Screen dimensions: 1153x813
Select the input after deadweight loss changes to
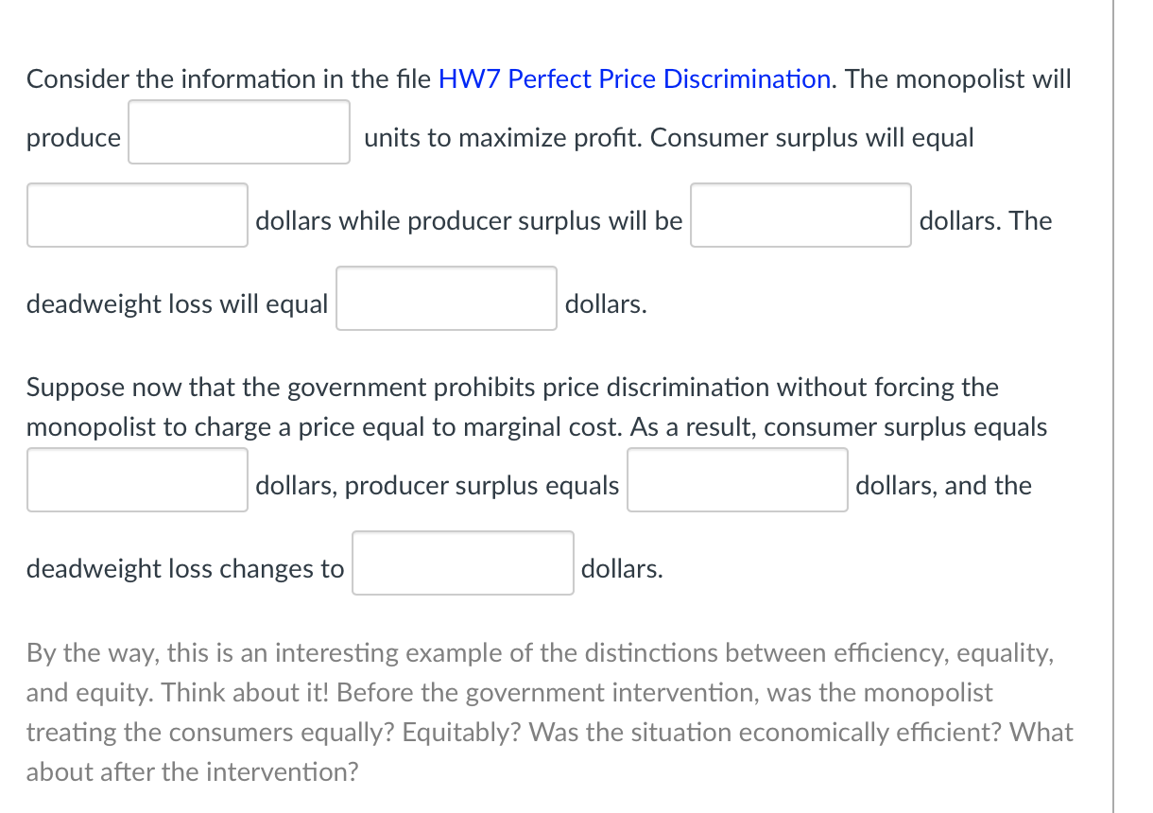[462, 562]
